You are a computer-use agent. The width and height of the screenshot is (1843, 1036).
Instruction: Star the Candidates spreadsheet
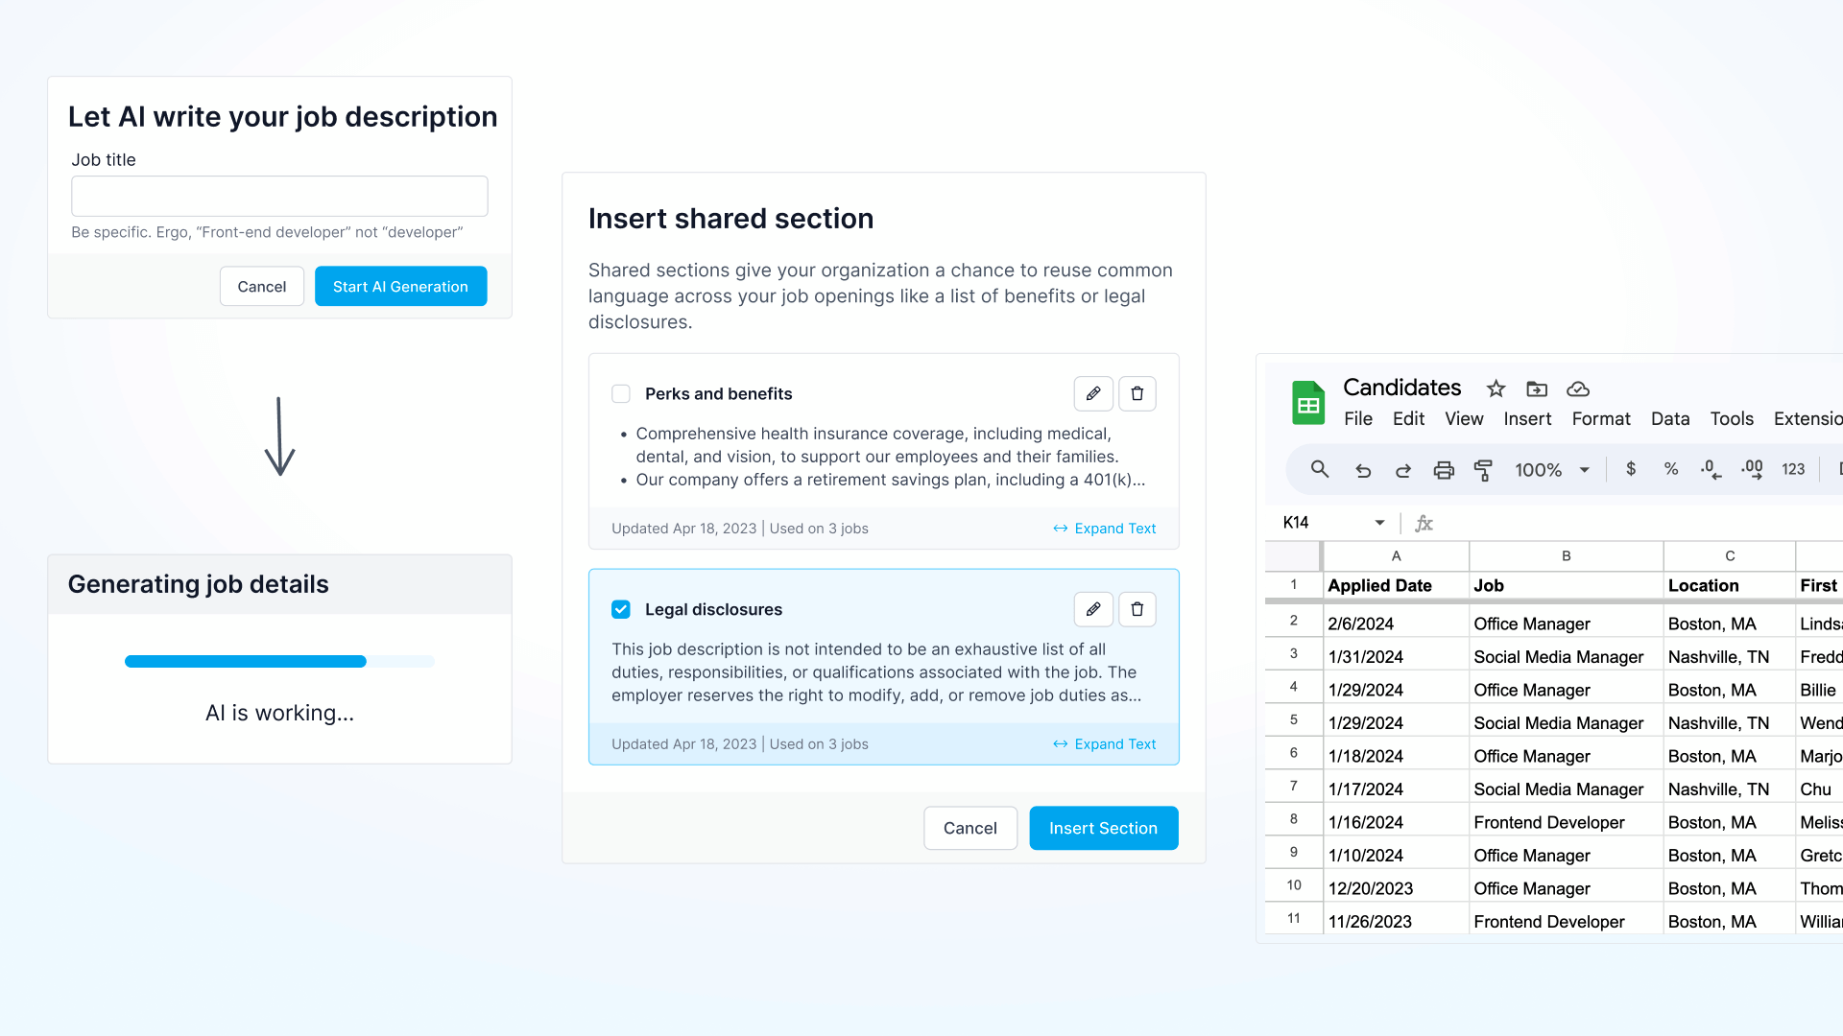coord(1496,388)
